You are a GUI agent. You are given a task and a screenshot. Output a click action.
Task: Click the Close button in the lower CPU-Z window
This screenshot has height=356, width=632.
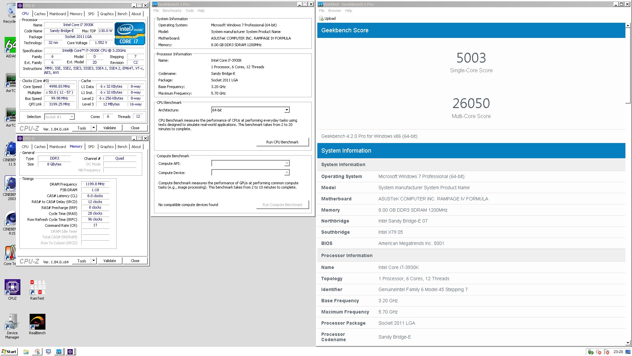[135, 261]
